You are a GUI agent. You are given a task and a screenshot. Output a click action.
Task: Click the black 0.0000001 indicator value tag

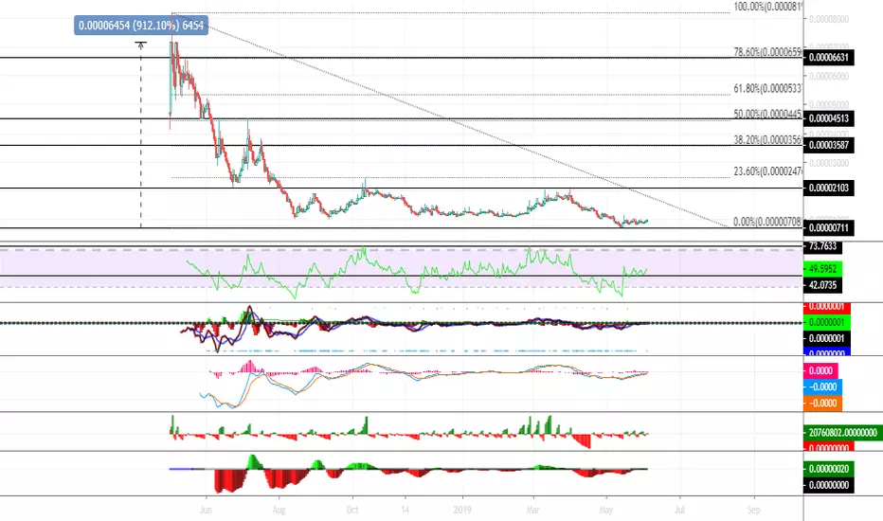pyautogui.click(x=827, y=338)
